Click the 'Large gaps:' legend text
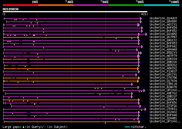Screen dimensions: 182x129 click(12, 127)
